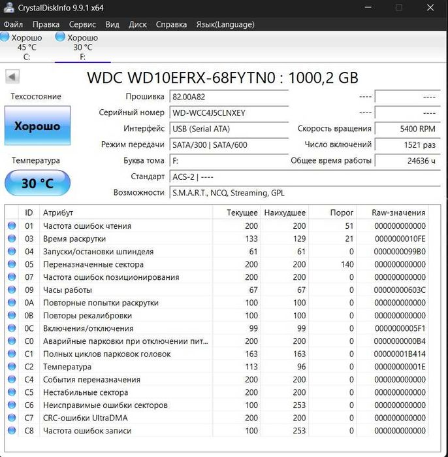The image size is (448, 457).
Task: Select the row Частота ошибок чтения
Action: point(217,226)
